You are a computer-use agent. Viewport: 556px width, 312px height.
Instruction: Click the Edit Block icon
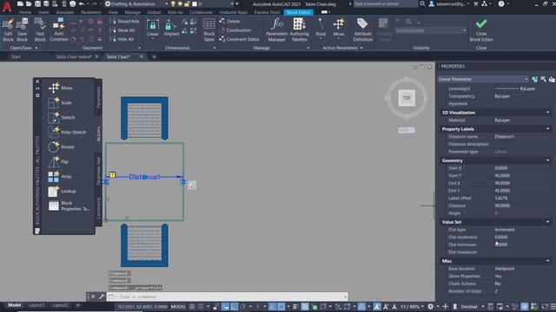tap(8, 30)
